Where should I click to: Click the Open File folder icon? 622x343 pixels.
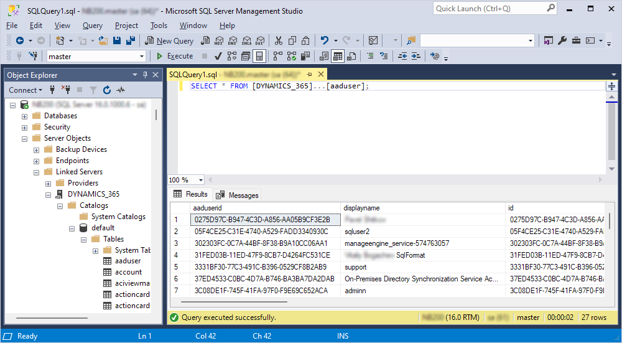tap(103, 40)
